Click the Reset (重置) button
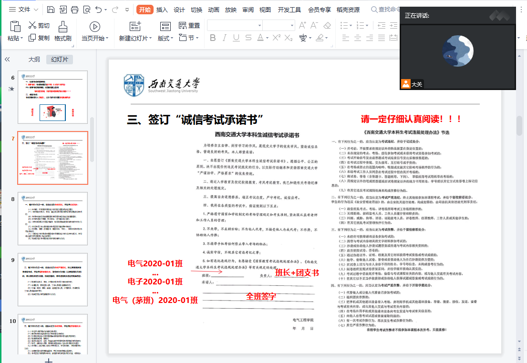The image size is (527, 363). pos(189,25)
